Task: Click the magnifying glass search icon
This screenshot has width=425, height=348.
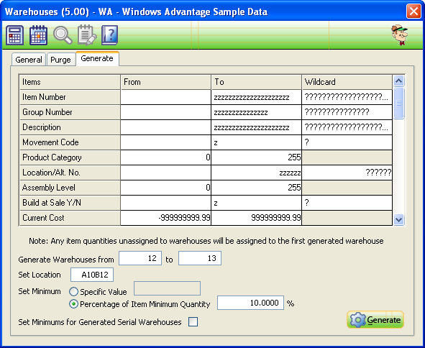Action: tap(63, 35)
